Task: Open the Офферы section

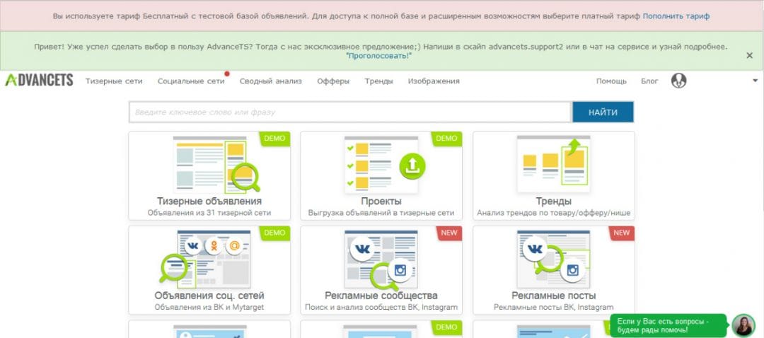Action: point(333,81)
